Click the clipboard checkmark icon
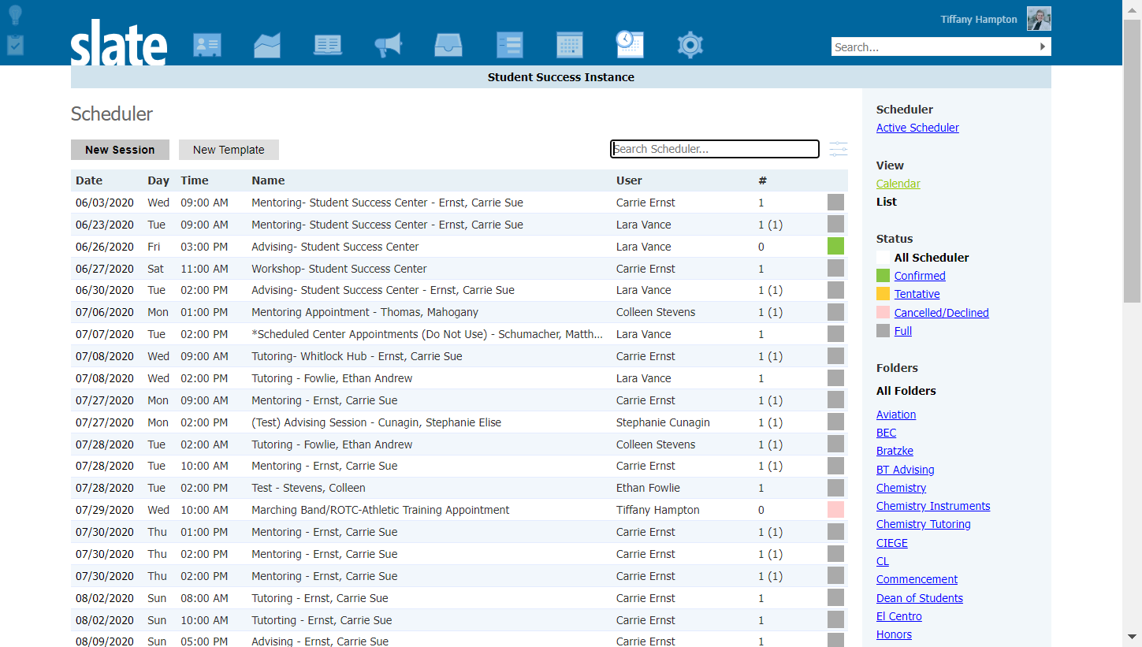Viewport: 1142px width, 647px height. point(15,44)
